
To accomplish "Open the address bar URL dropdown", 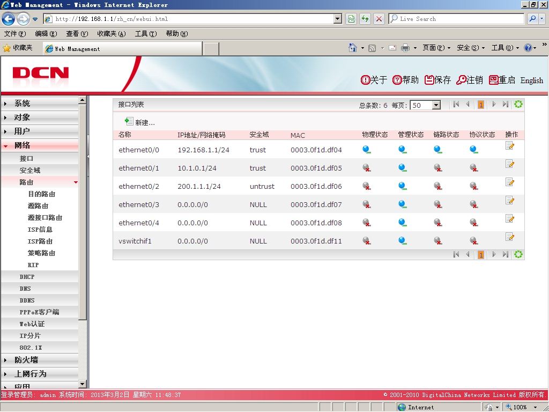I will 338,19.
